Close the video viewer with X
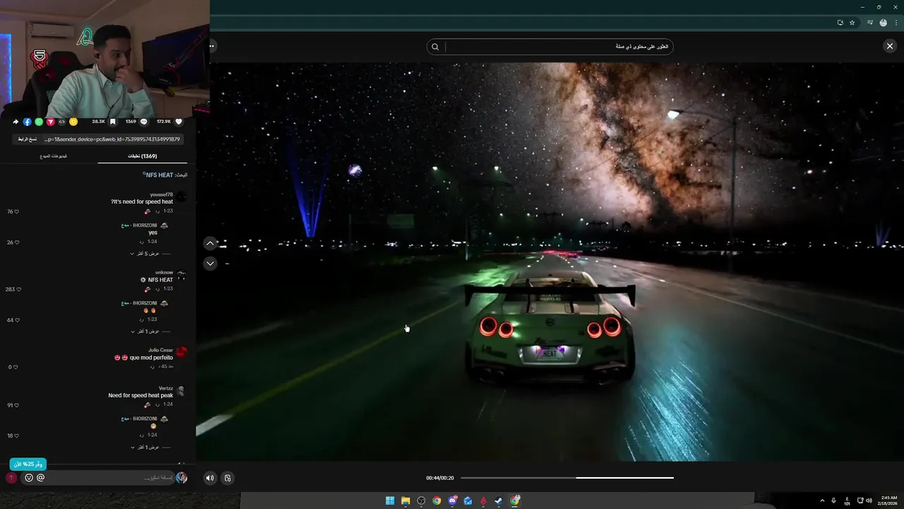This screenshot has width=904, height=509. tap(889, 46)
